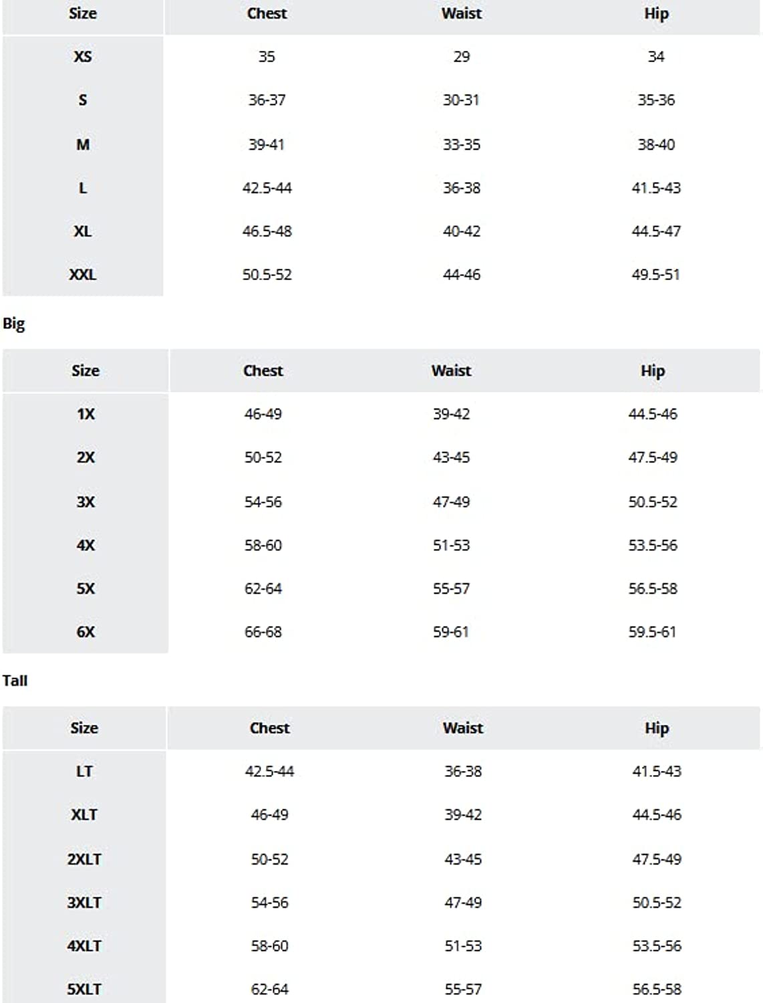Click the 2XLT size label
This screenshot has width=763, height=1003.
(84, 859)
